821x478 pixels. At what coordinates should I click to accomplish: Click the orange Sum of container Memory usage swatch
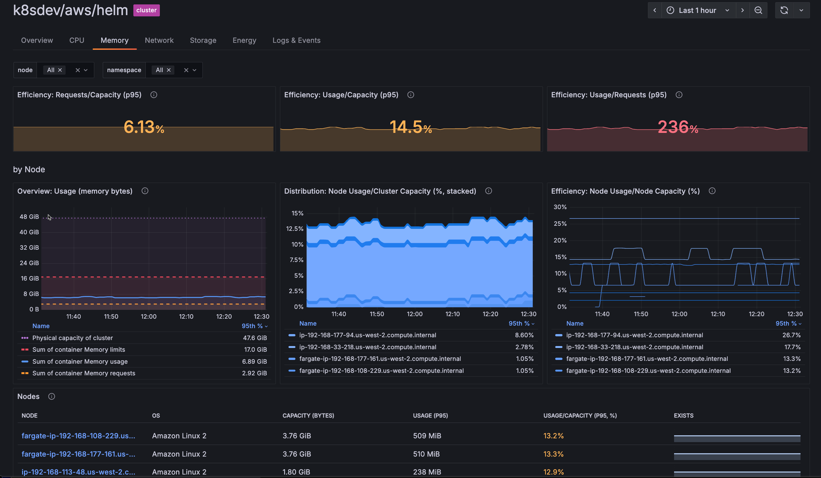(x=25, y=361)
